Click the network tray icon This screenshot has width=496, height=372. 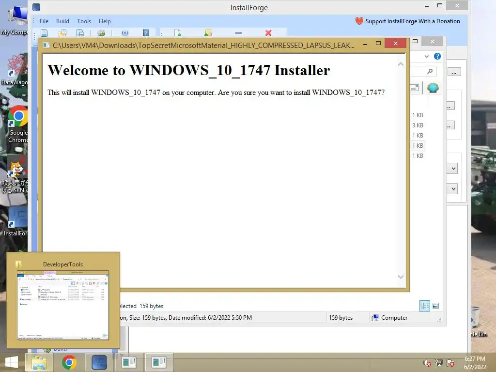click(x=439, y=363)
